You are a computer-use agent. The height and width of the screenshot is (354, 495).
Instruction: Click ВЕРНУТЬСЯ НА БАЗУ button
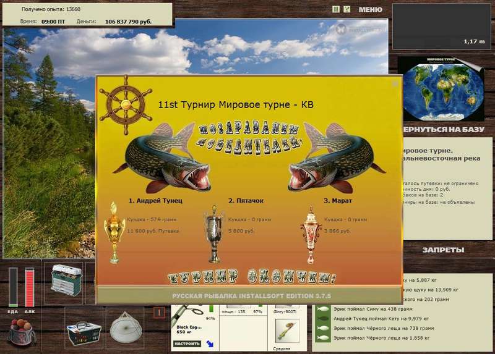[443, 129]
